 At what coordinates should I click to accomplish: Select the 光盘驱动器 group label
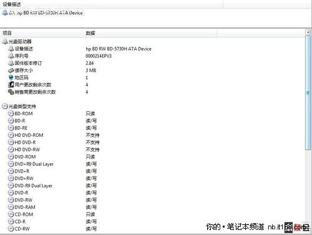[20, 41]
